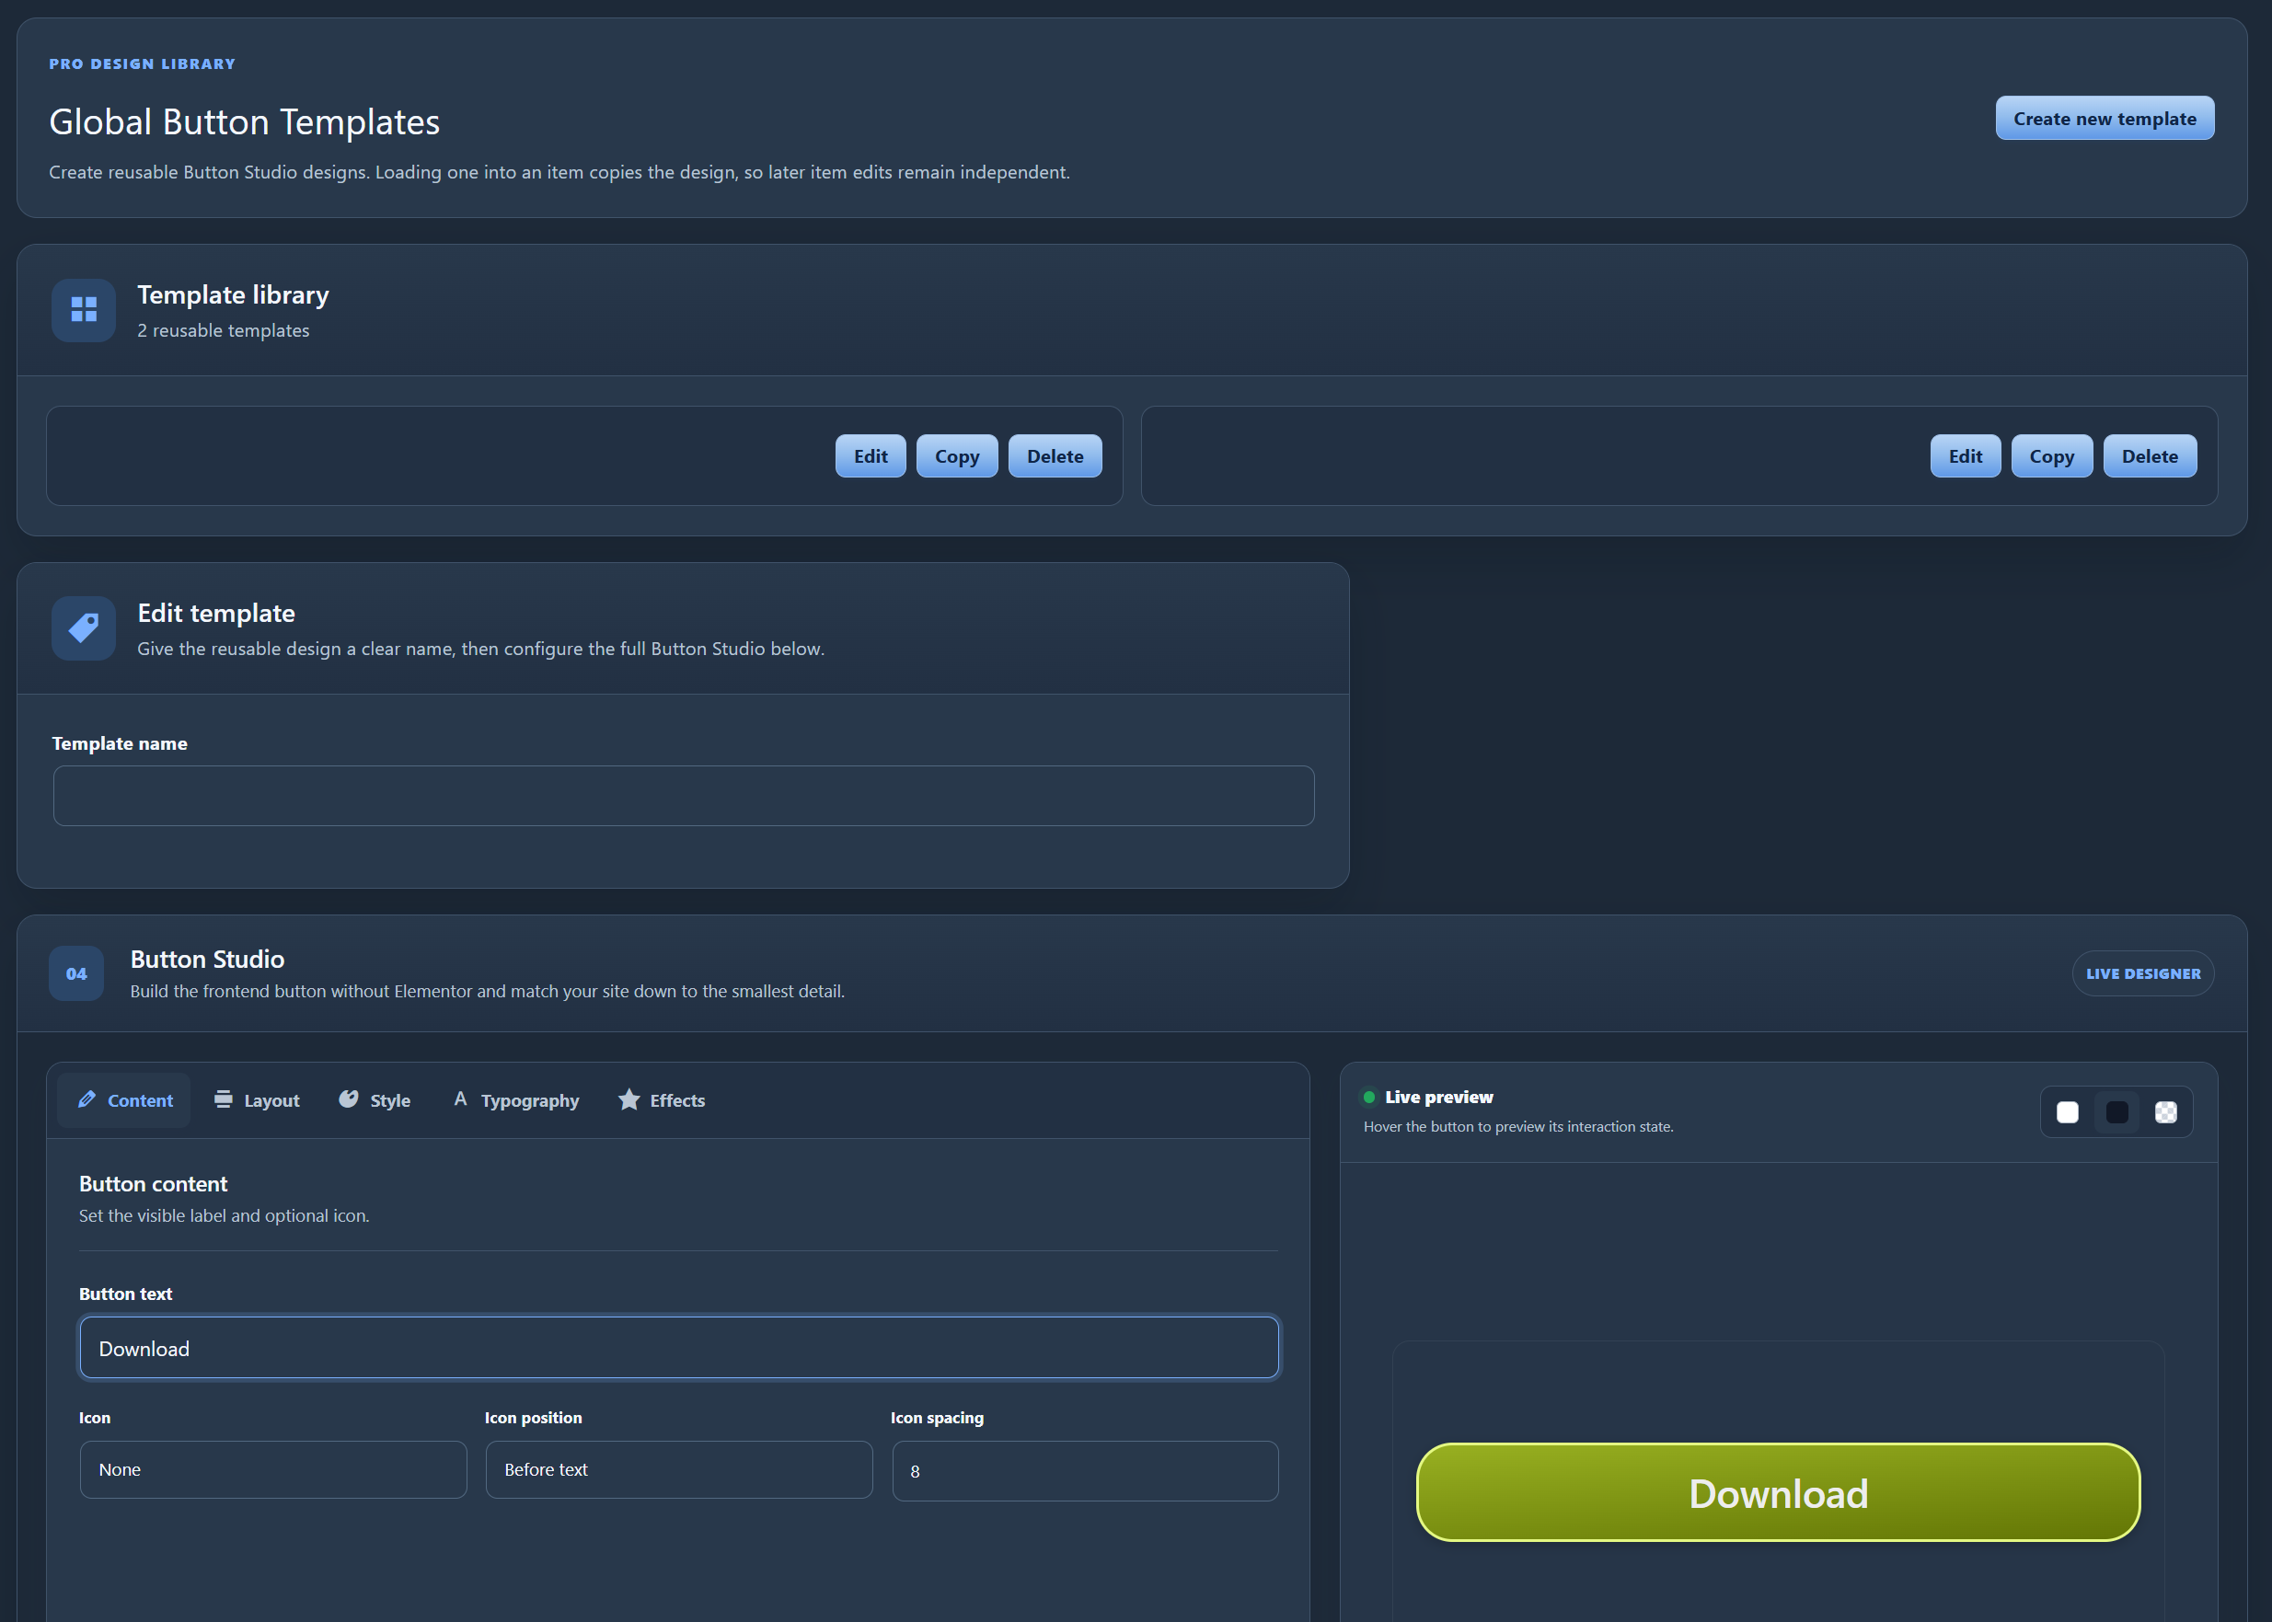
Task: Open the Icon position dropdown
Action: click(x=679, y=1470)
